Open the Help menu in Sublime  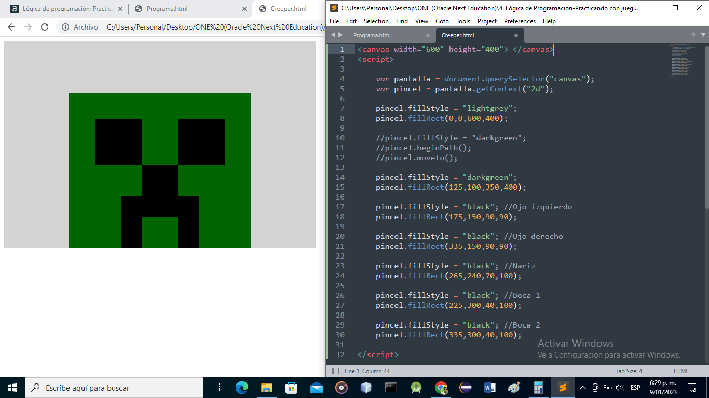[x=549, y=21]
